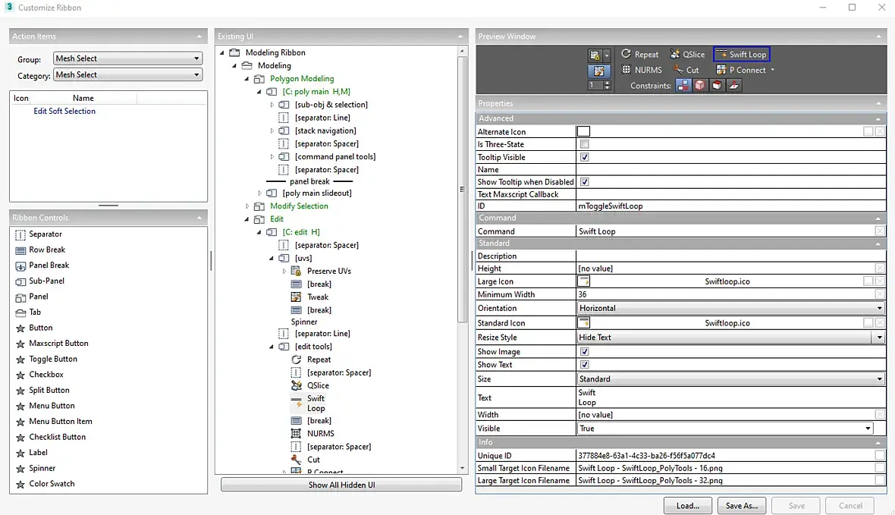The height and width of the screenshot is (515, 895).
Task: Click the Minimum Width value field
Action: [725, 294]
